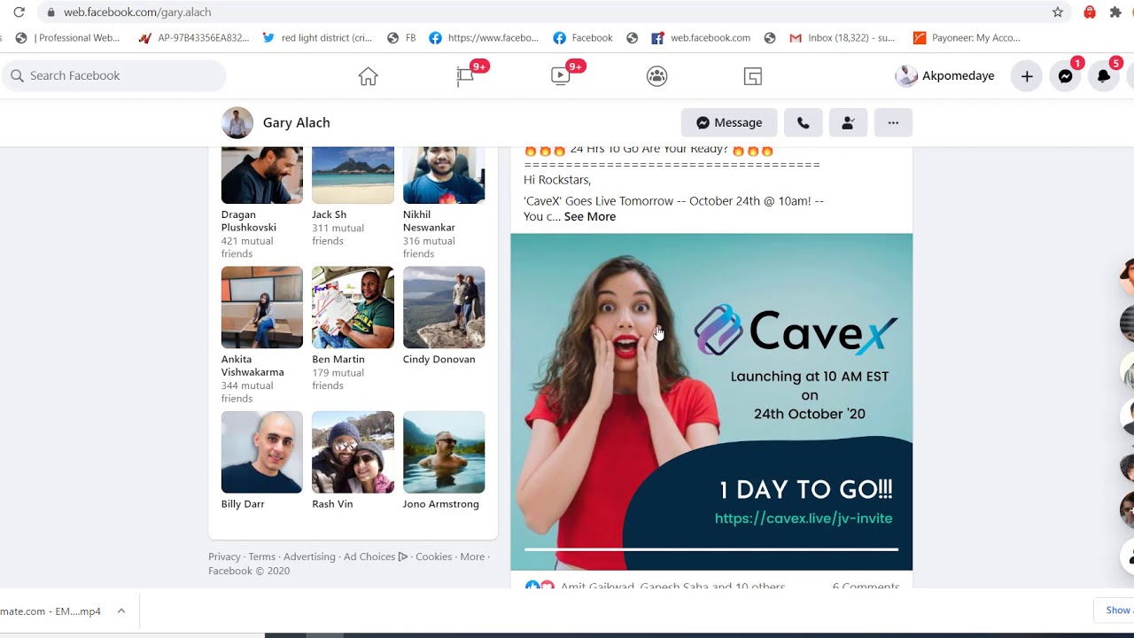1134x638 pixels.
Task: Open Ankita Vishwakarma's friend photo
Action: pos(262,307)
